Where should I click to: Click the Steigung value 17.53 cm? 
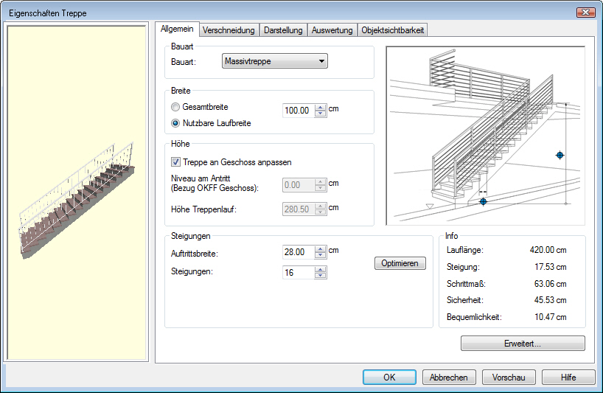tap(551, 267)
